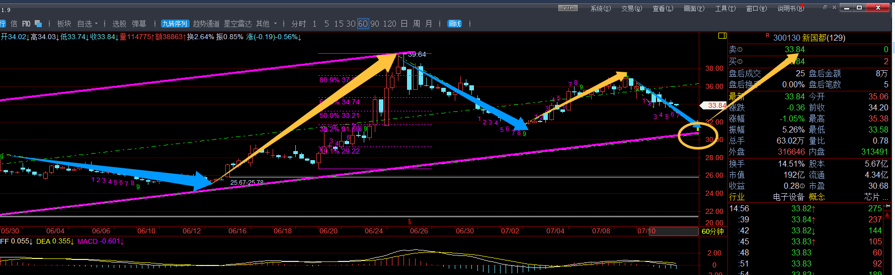Image resolution: width=895 pixels, height=275 pixels.
Task: Click the 39.64 peak price label
Action: tap(417, 54)
